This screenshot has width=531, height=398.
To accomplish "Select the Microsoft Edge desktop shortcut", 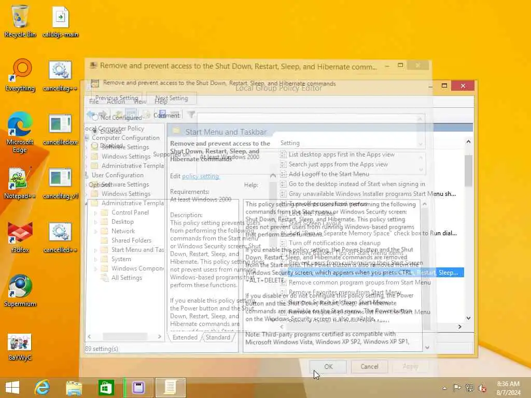I will click(x=20, y=132).
